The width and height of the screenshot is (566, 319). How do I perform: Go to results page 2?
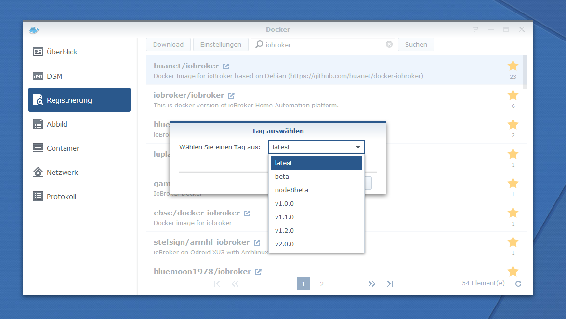pos(322,284)
